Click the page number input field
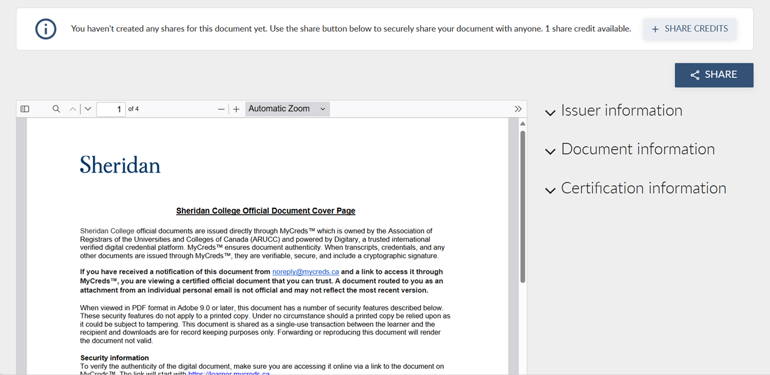Screen dimensions: 770x375 [x=111, y=109]
